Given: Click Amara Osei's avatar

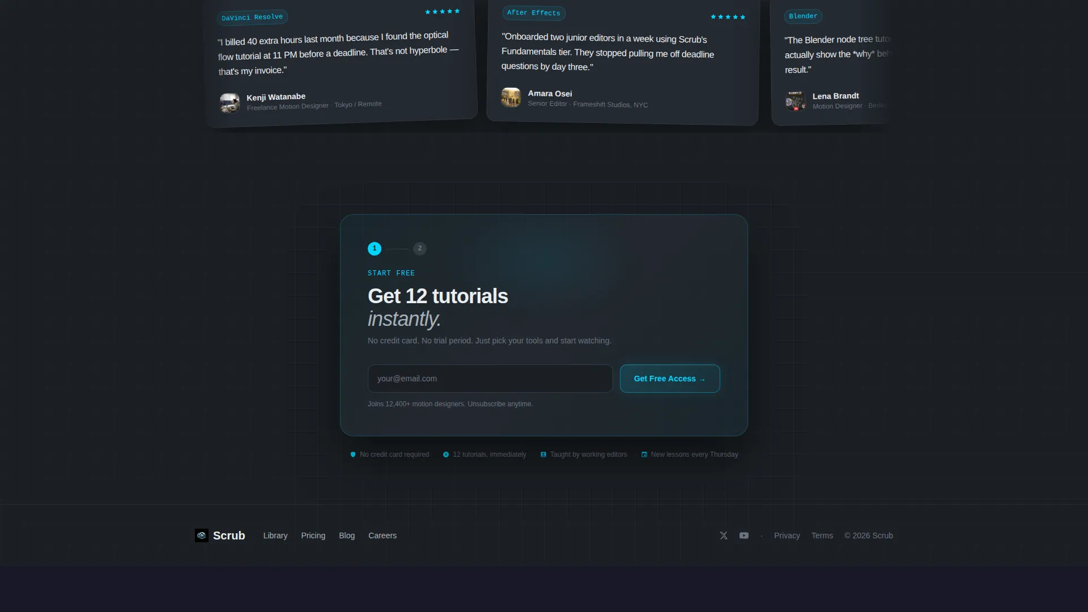Looking at the screenshot, I should [511, 97].
